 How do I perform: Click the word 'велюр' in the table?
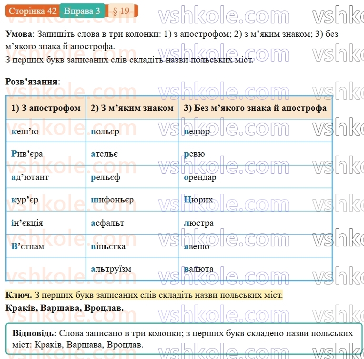tap(197, 131)
